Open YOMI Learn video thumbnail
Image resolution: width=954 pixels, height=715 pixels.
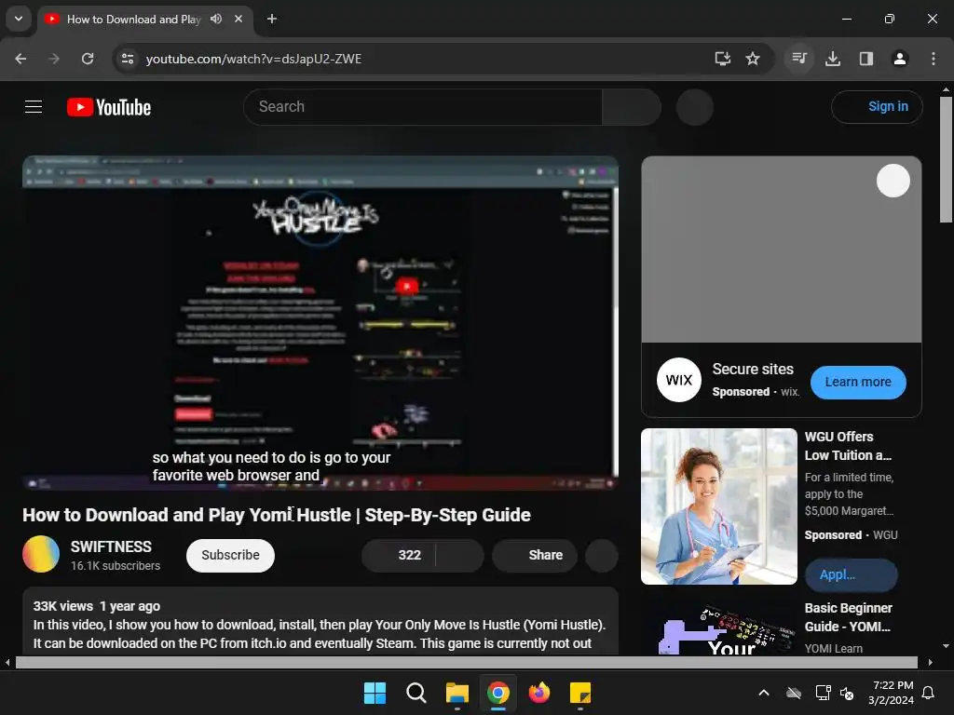(719, 629)
